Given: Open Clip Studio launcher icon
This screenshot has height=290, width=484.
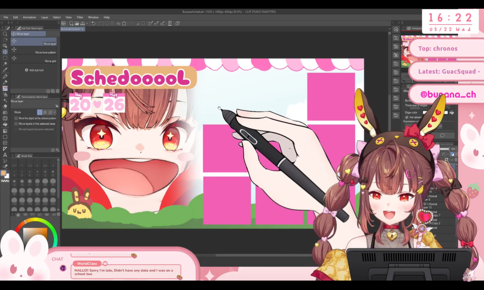Looking at the screenshot, I should 63,23.
